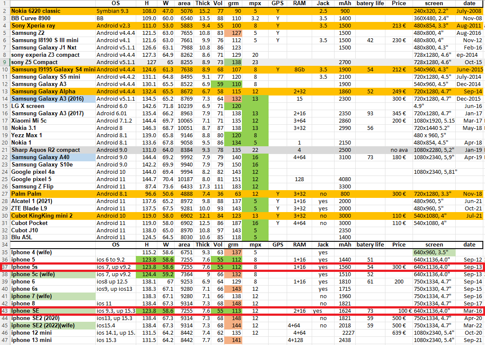Click the "Oct-21" date cell

tap(469, 209)
